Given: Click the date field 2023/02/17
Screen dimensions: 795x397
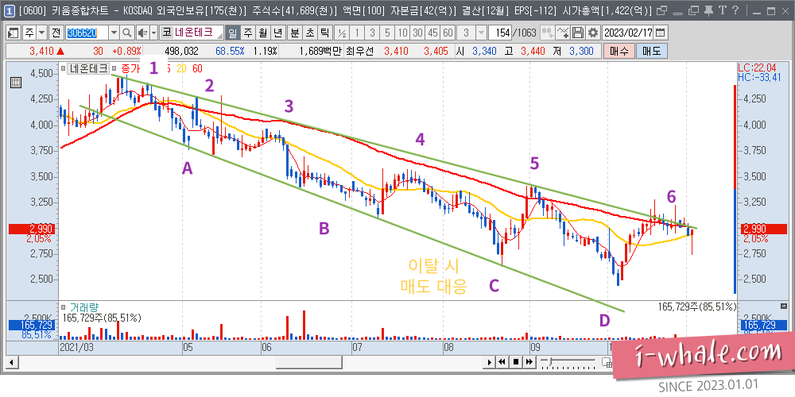Looking at the screenshot, I should pos(628,33).
